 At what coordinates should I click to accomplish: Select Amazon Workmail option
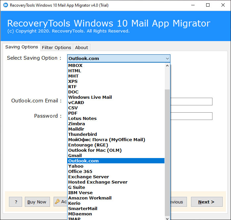click(x=116, y=198)
